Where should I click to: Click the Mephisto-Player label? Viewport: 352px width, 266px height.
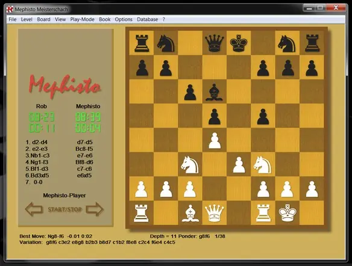64,196
